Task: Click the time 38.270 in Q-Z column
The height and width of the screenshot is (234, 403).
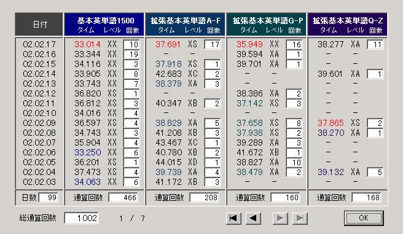Action: click(331, 133)
